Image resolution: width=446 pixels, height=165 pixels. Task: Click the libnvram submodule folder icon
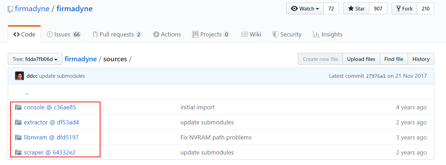(18, 137)
